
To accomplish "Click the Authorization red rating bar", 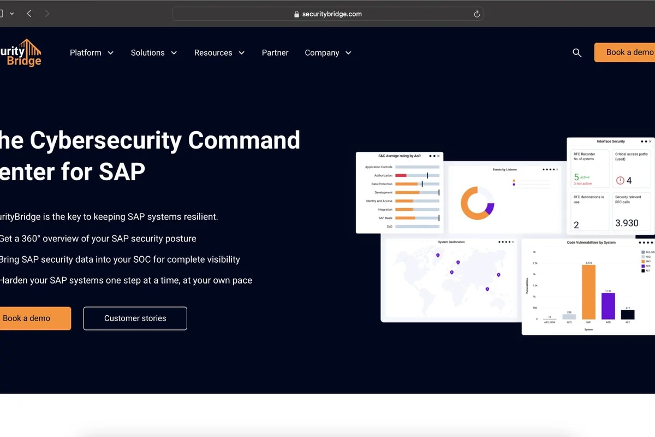I will (x=401, y=175).
